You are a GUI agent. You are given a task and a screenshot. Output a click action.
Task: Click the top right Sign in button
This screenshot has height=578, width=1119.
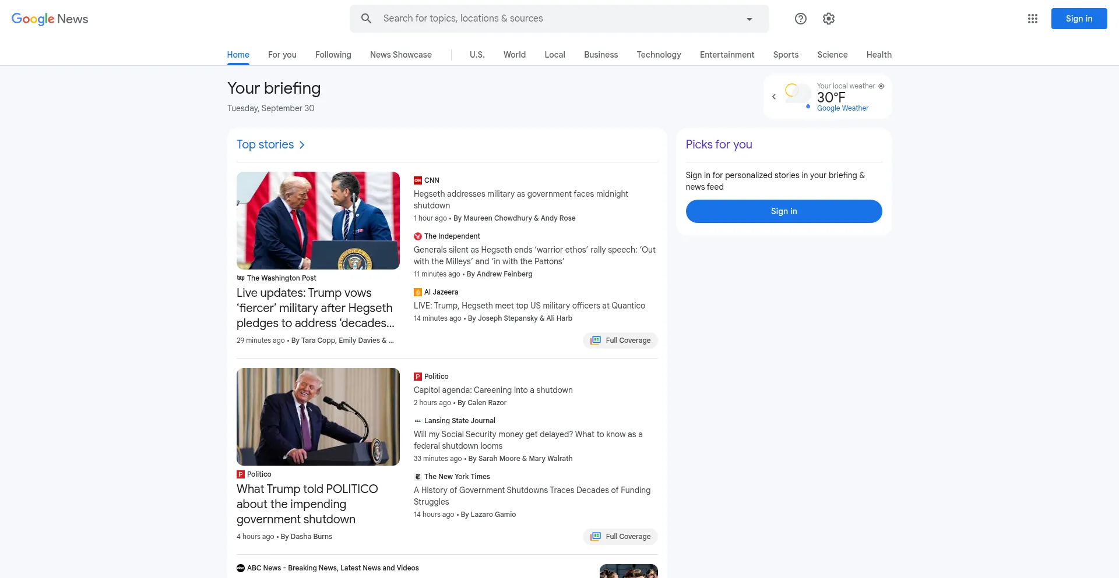[x=1079, y=19]
